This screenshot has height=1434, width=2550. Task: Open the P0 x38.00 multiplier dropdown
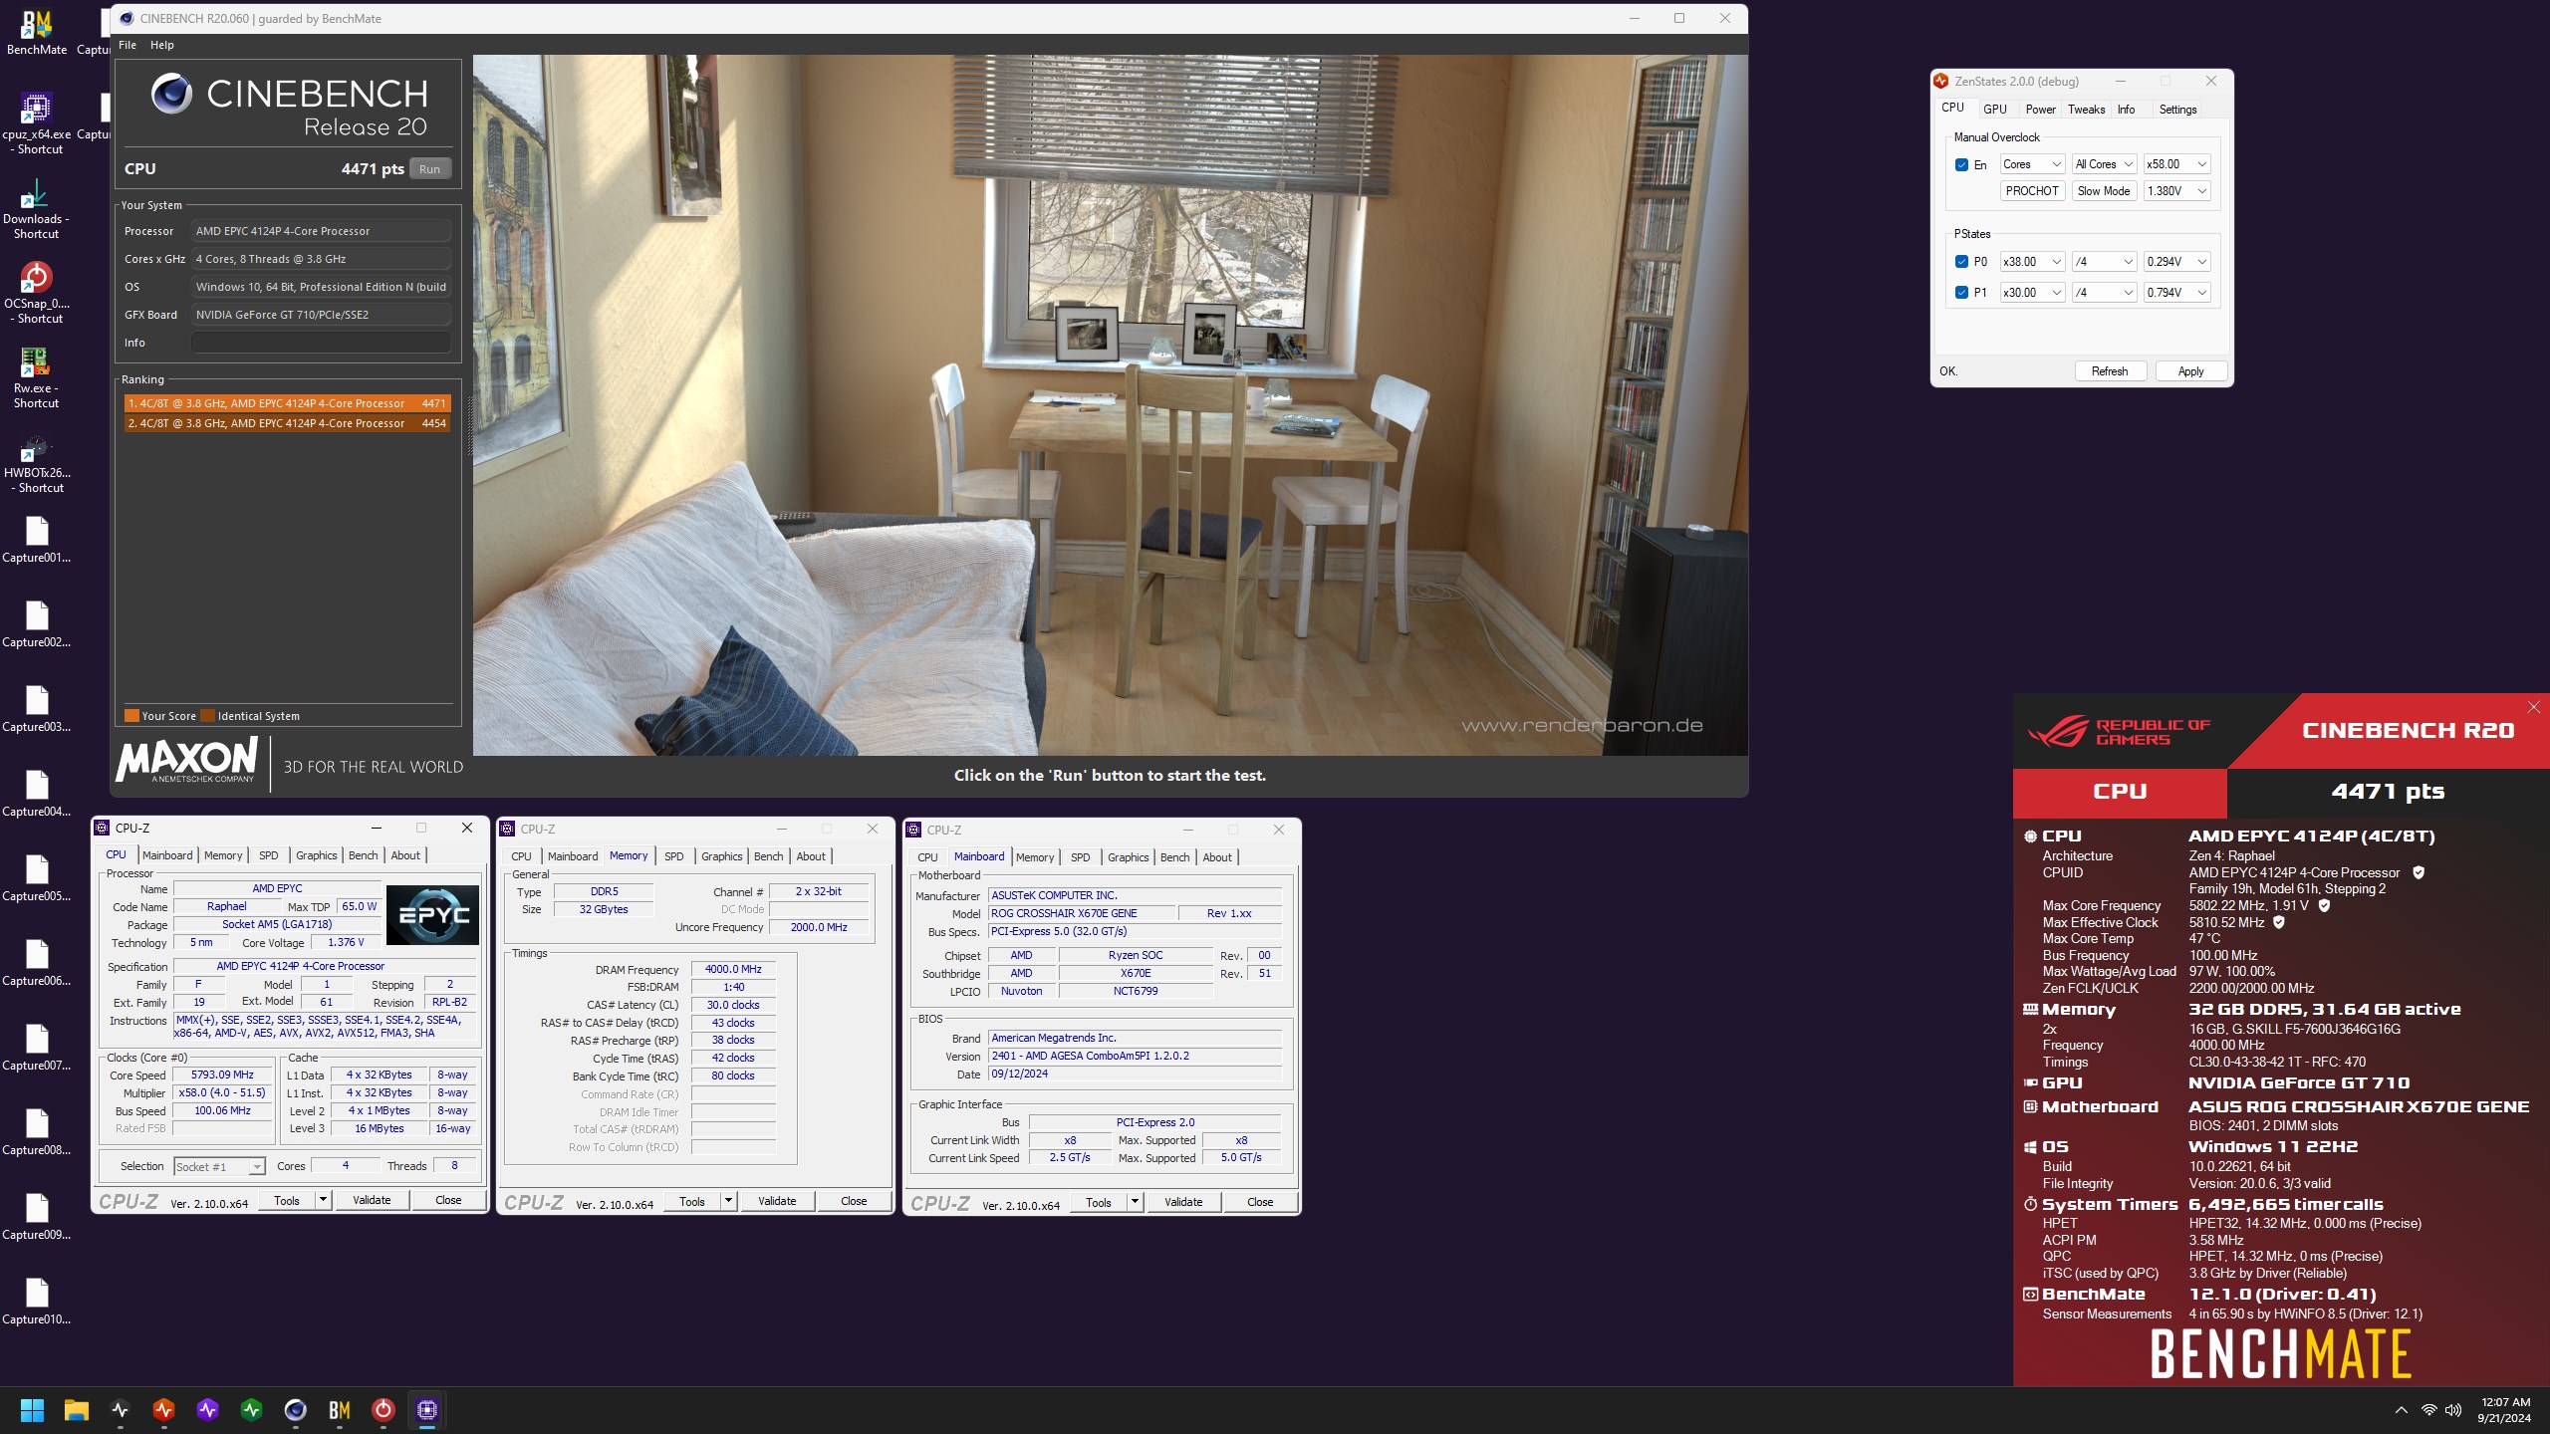(2032, 262)
